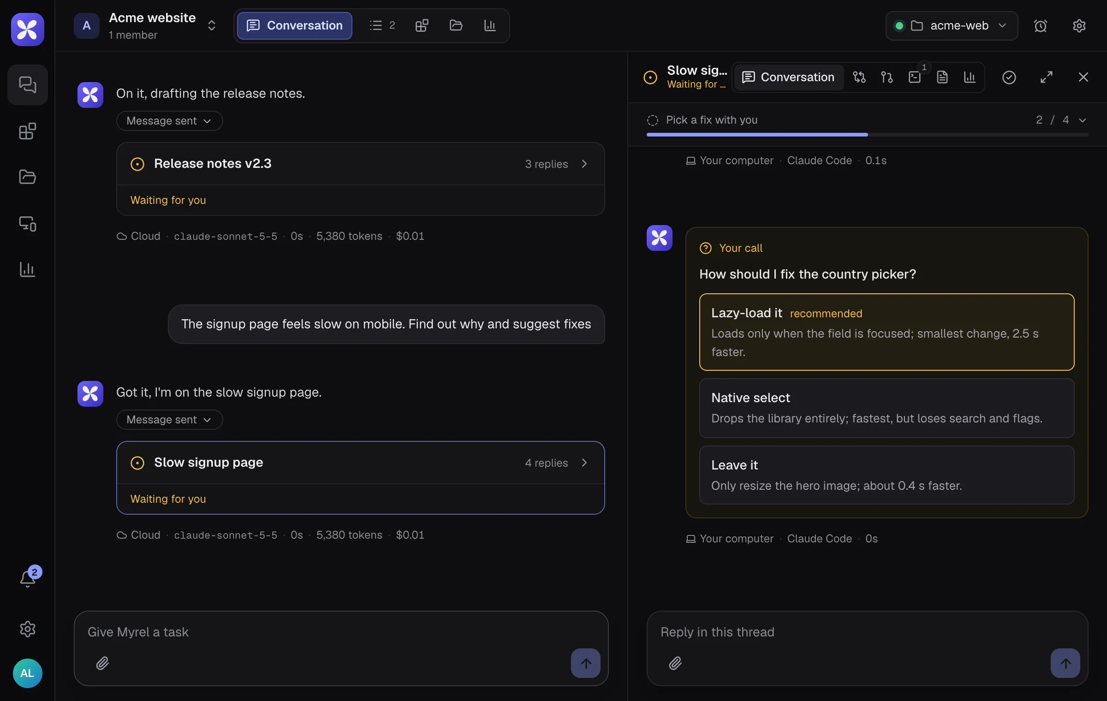This screenshot has width=1107, height=701.
Task: Click the 2 / 4 step counter
Action: 1052,120
